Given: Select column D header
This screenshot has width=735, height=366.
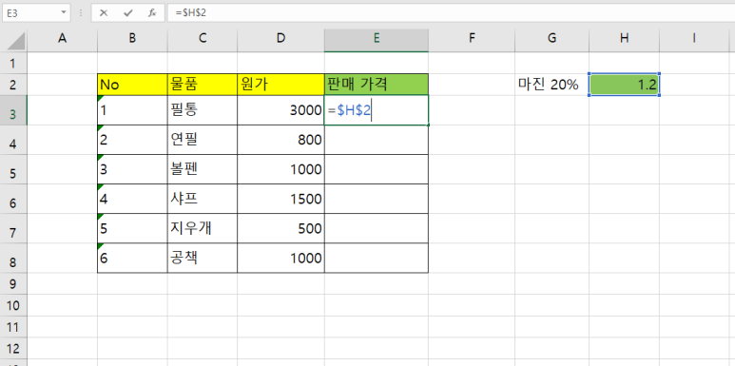Looking at the screenshot, I should 280,39.
